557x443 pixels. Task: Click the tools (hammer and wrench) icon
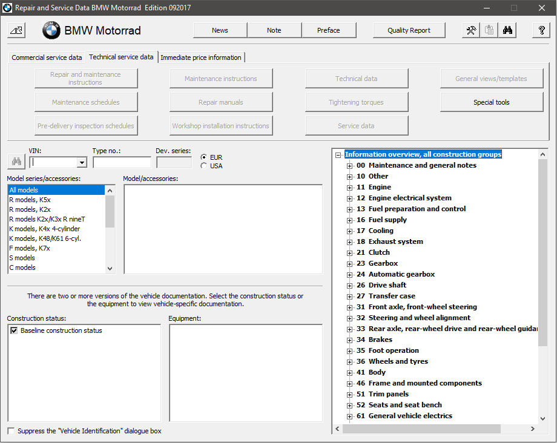pyautogui.click(x=470, y=30)
